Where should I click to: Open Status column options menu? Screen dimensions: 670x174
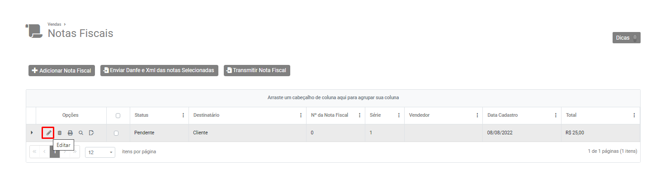183,115
